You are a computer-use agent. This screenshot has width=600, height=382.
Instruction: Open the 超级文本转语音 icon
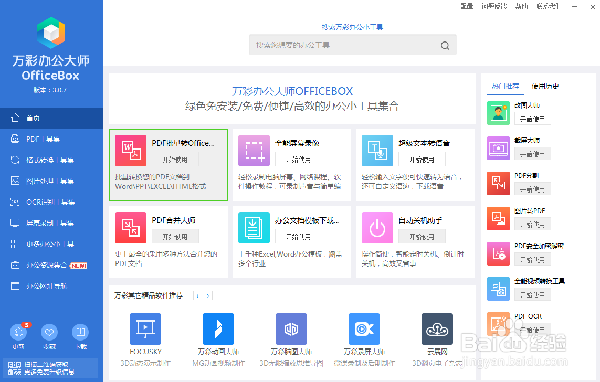377,151
